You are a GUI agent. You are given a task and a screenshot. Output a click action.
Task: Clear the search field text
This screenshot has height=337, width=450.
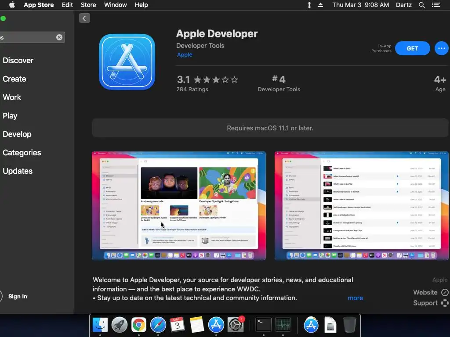59,37
